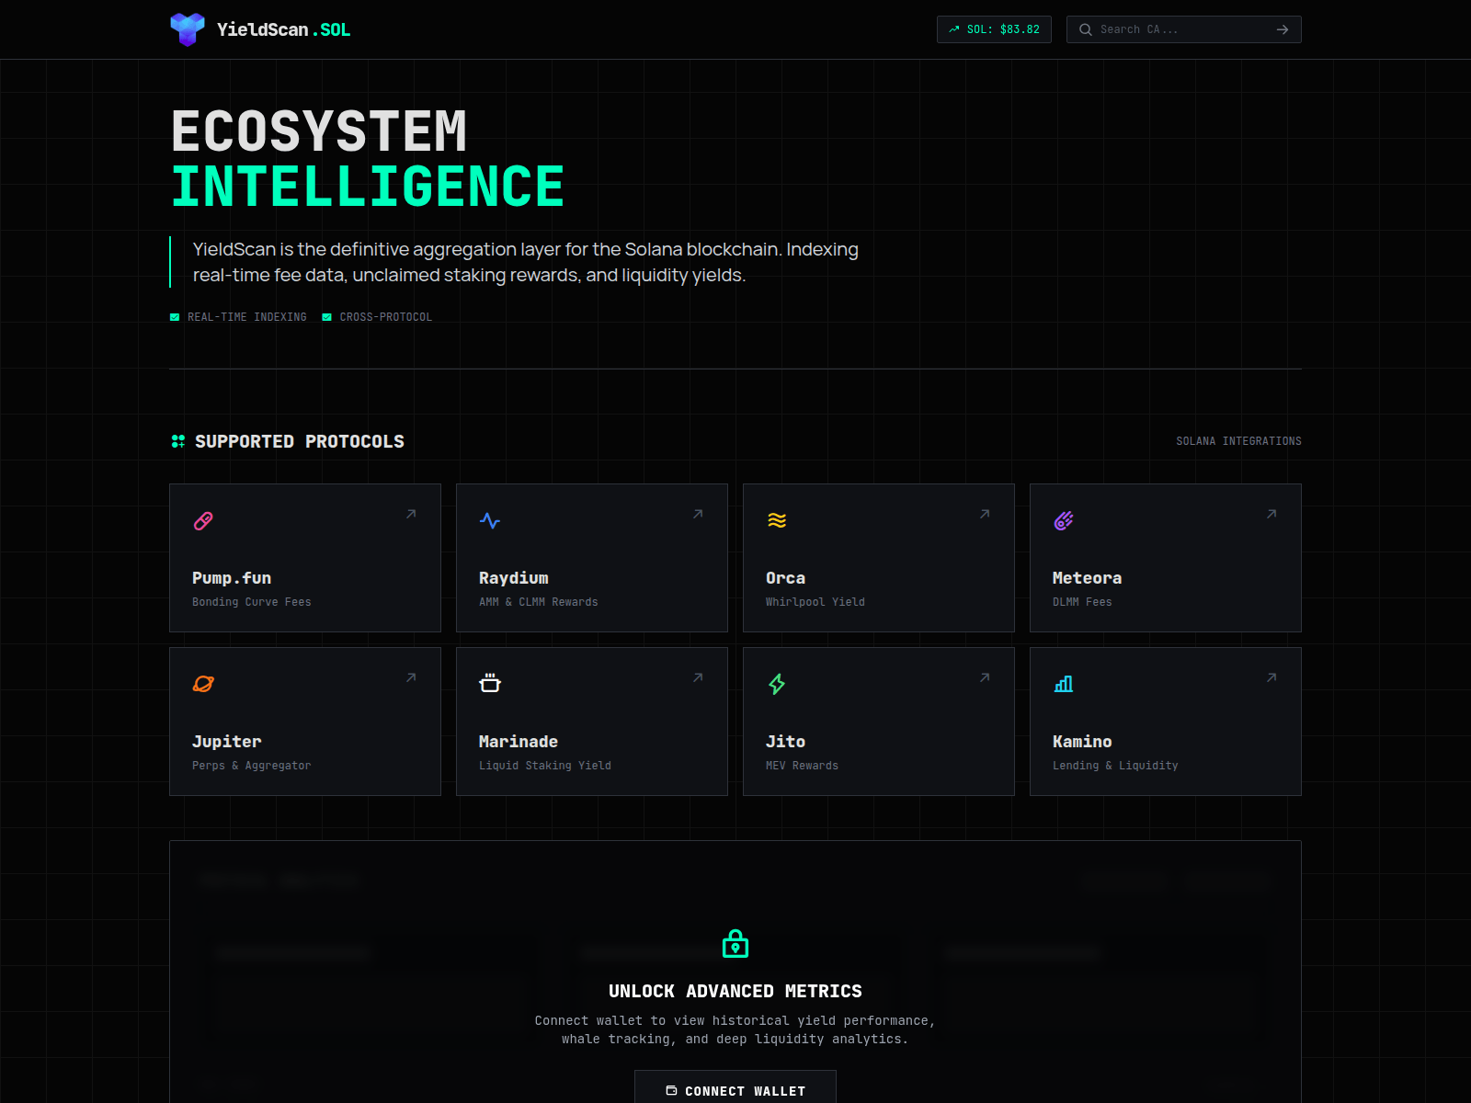Click the 'DLMM Fees' text
Screen dimensions: 1471x1103
coord(1082,602)
